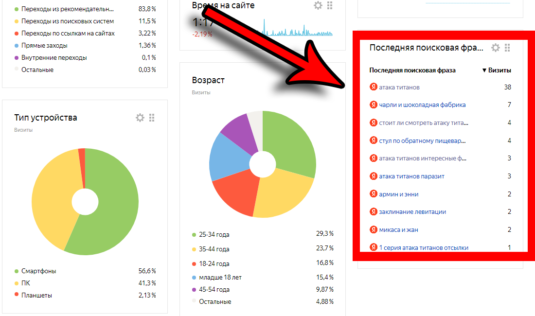Viewport: 535px width, 316px height.
Task: Click Yandex icon beside армин и энни
Action: tap(374, 194)
